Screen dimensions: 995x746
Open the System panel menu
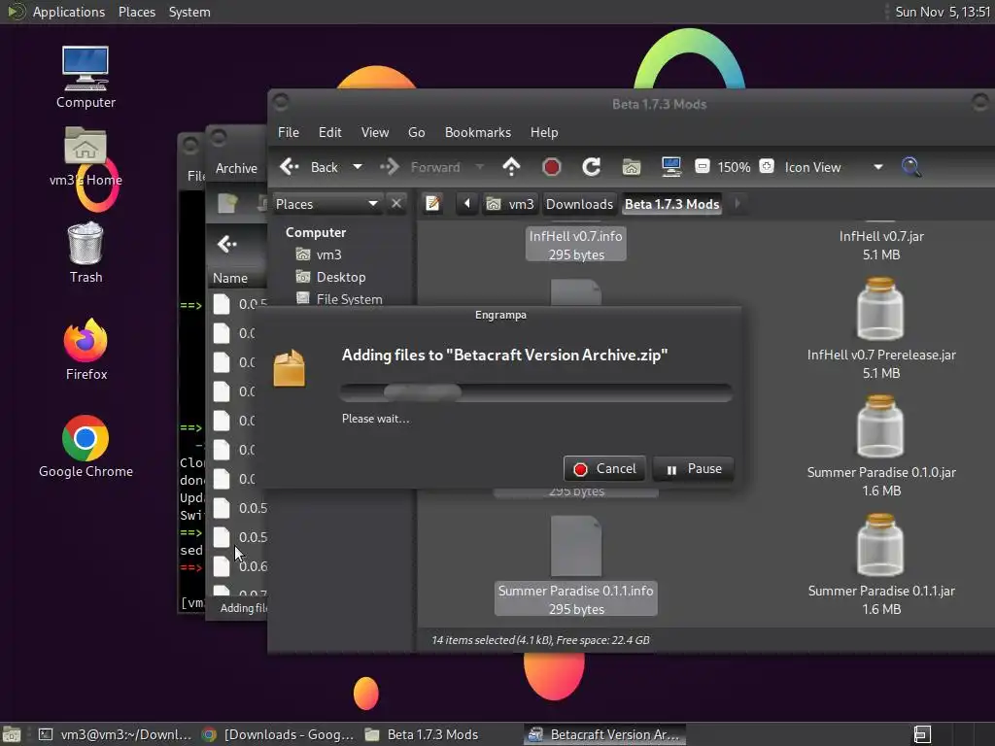(189, 12)
